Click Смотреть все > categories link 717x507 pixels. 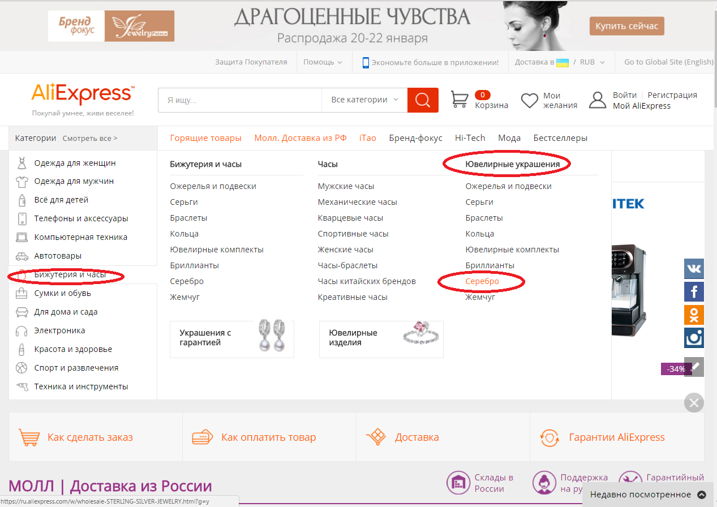(x=90, y=138)
